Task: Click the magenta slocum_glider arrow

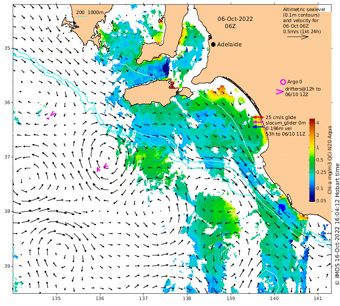Action: (x=258, y=122)
